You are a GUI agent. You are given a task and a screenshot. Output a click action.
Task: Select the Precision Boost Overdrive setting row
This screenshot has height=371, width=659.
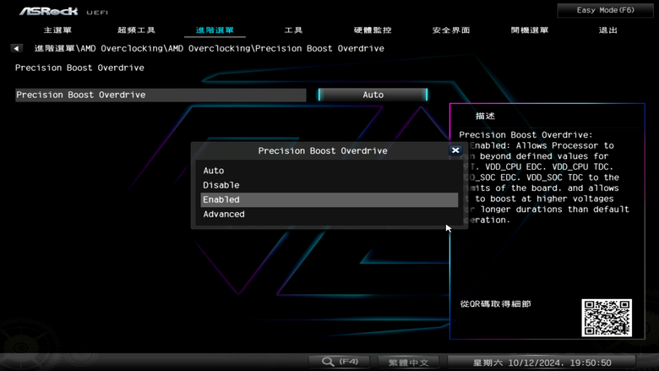(161, 95)
